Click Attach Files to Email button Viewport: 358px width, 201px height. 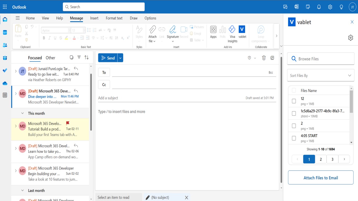pyautogui.click(x=321, y=178)
